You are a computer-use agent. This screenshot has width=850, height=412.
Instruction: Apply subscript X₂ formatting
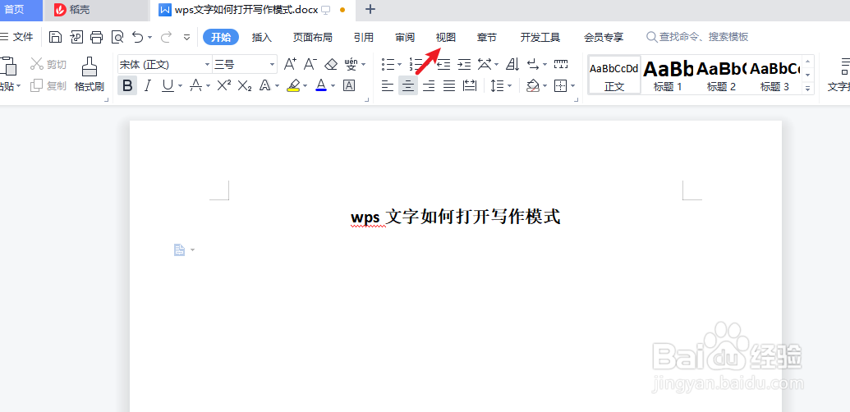(245, 85)
